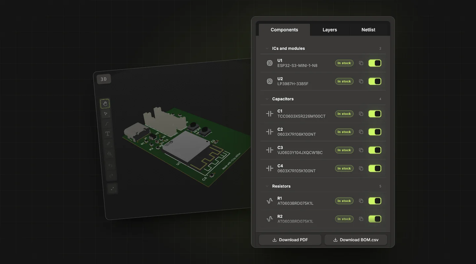
Task: Select the pencil draw tool
Action: click(x=108, y=144)
